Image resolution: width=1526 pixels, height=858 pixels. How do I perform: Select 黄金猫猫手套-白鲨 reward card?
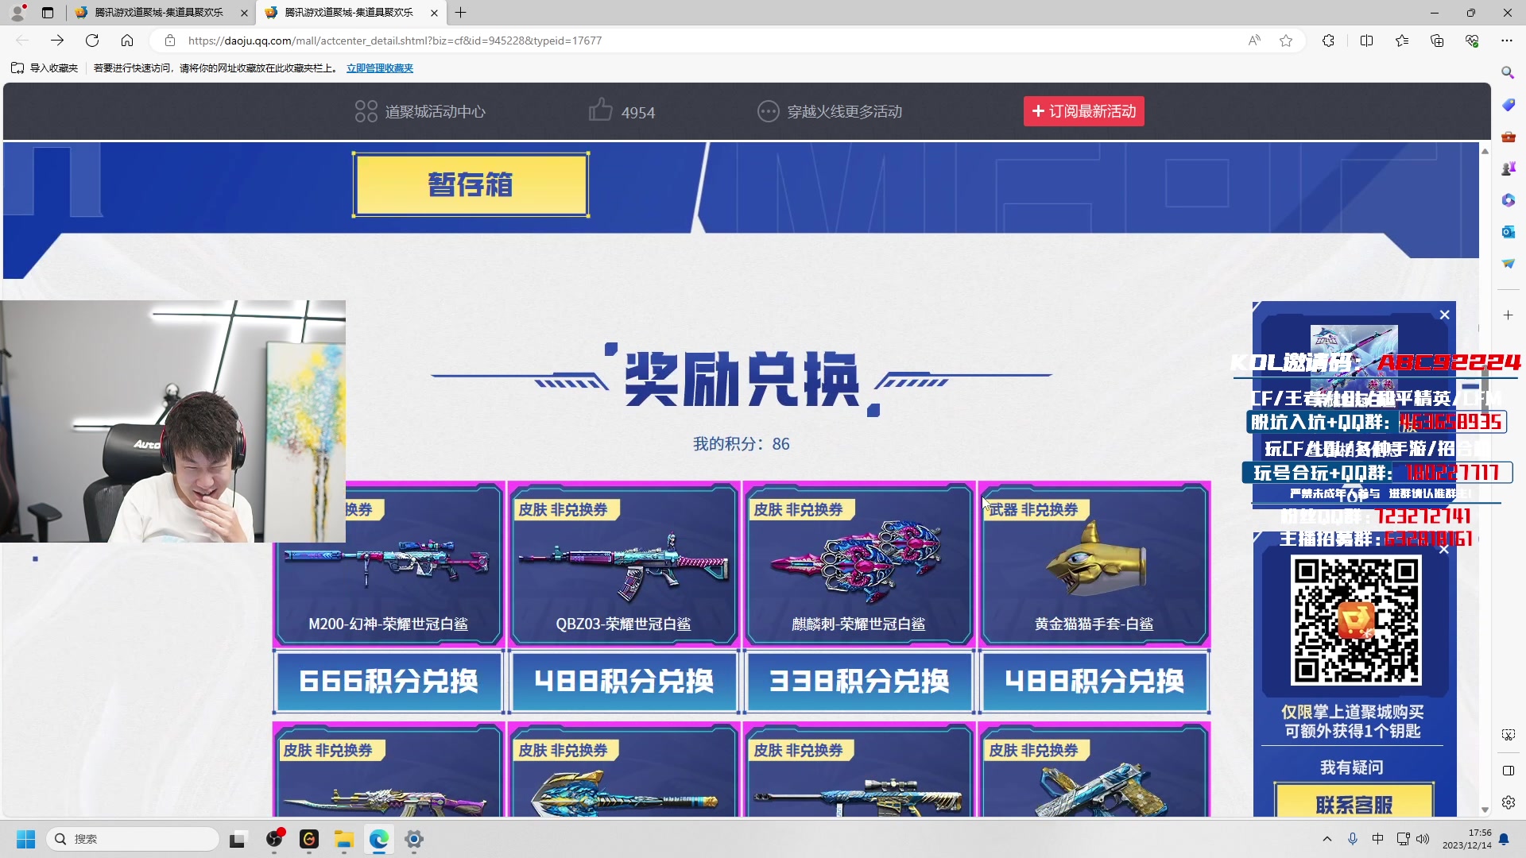click(1094, 564)
